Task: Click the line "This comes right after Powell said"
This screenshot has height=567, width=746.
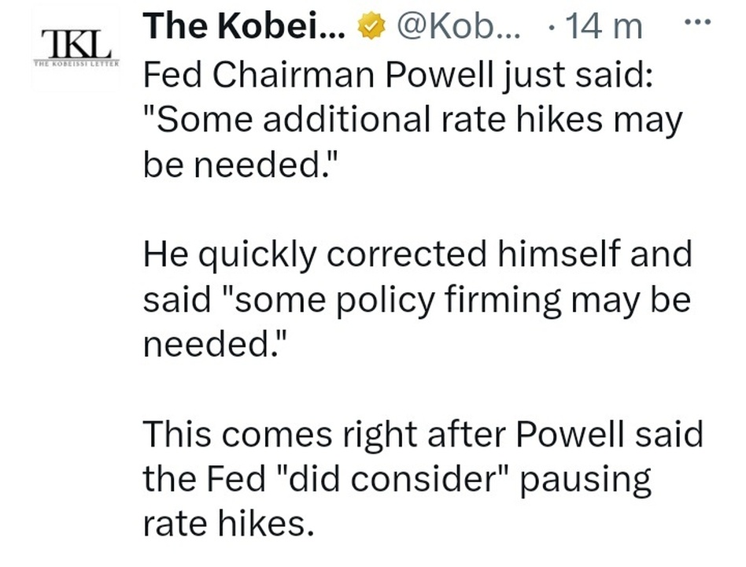Action: coord(423,435)
